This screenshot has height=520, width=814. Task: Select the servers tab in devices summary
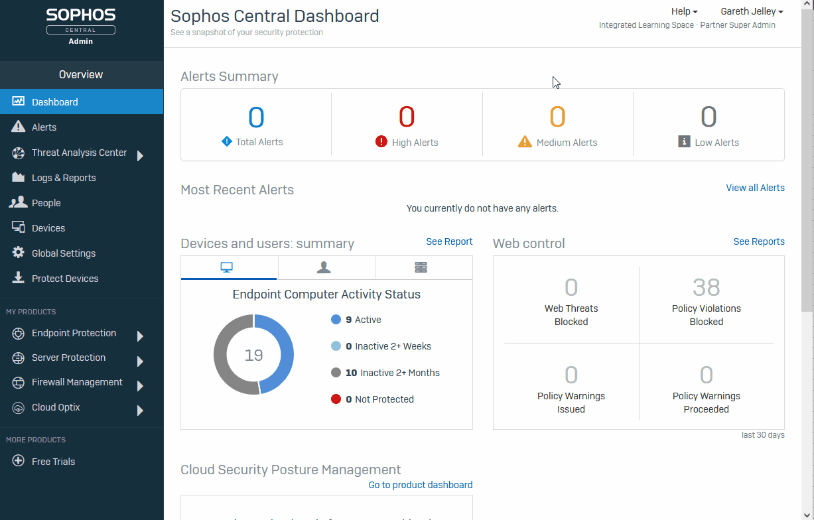point(424,267)
